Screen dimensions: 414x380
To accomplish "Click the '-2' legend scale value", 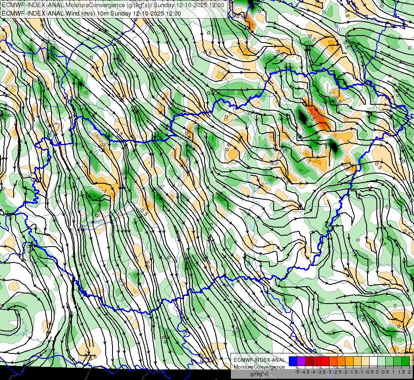I will pyautogui.click(x=345, y=372).
